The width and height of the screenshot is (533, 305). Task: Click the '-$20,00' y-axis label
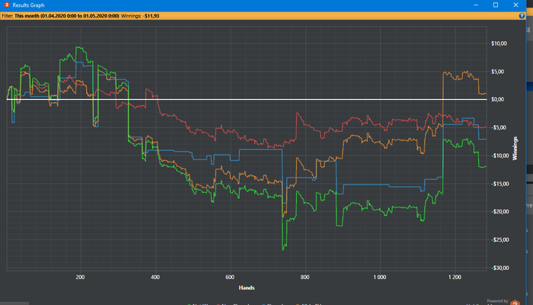pyautogui.click(x=499, y=211)
